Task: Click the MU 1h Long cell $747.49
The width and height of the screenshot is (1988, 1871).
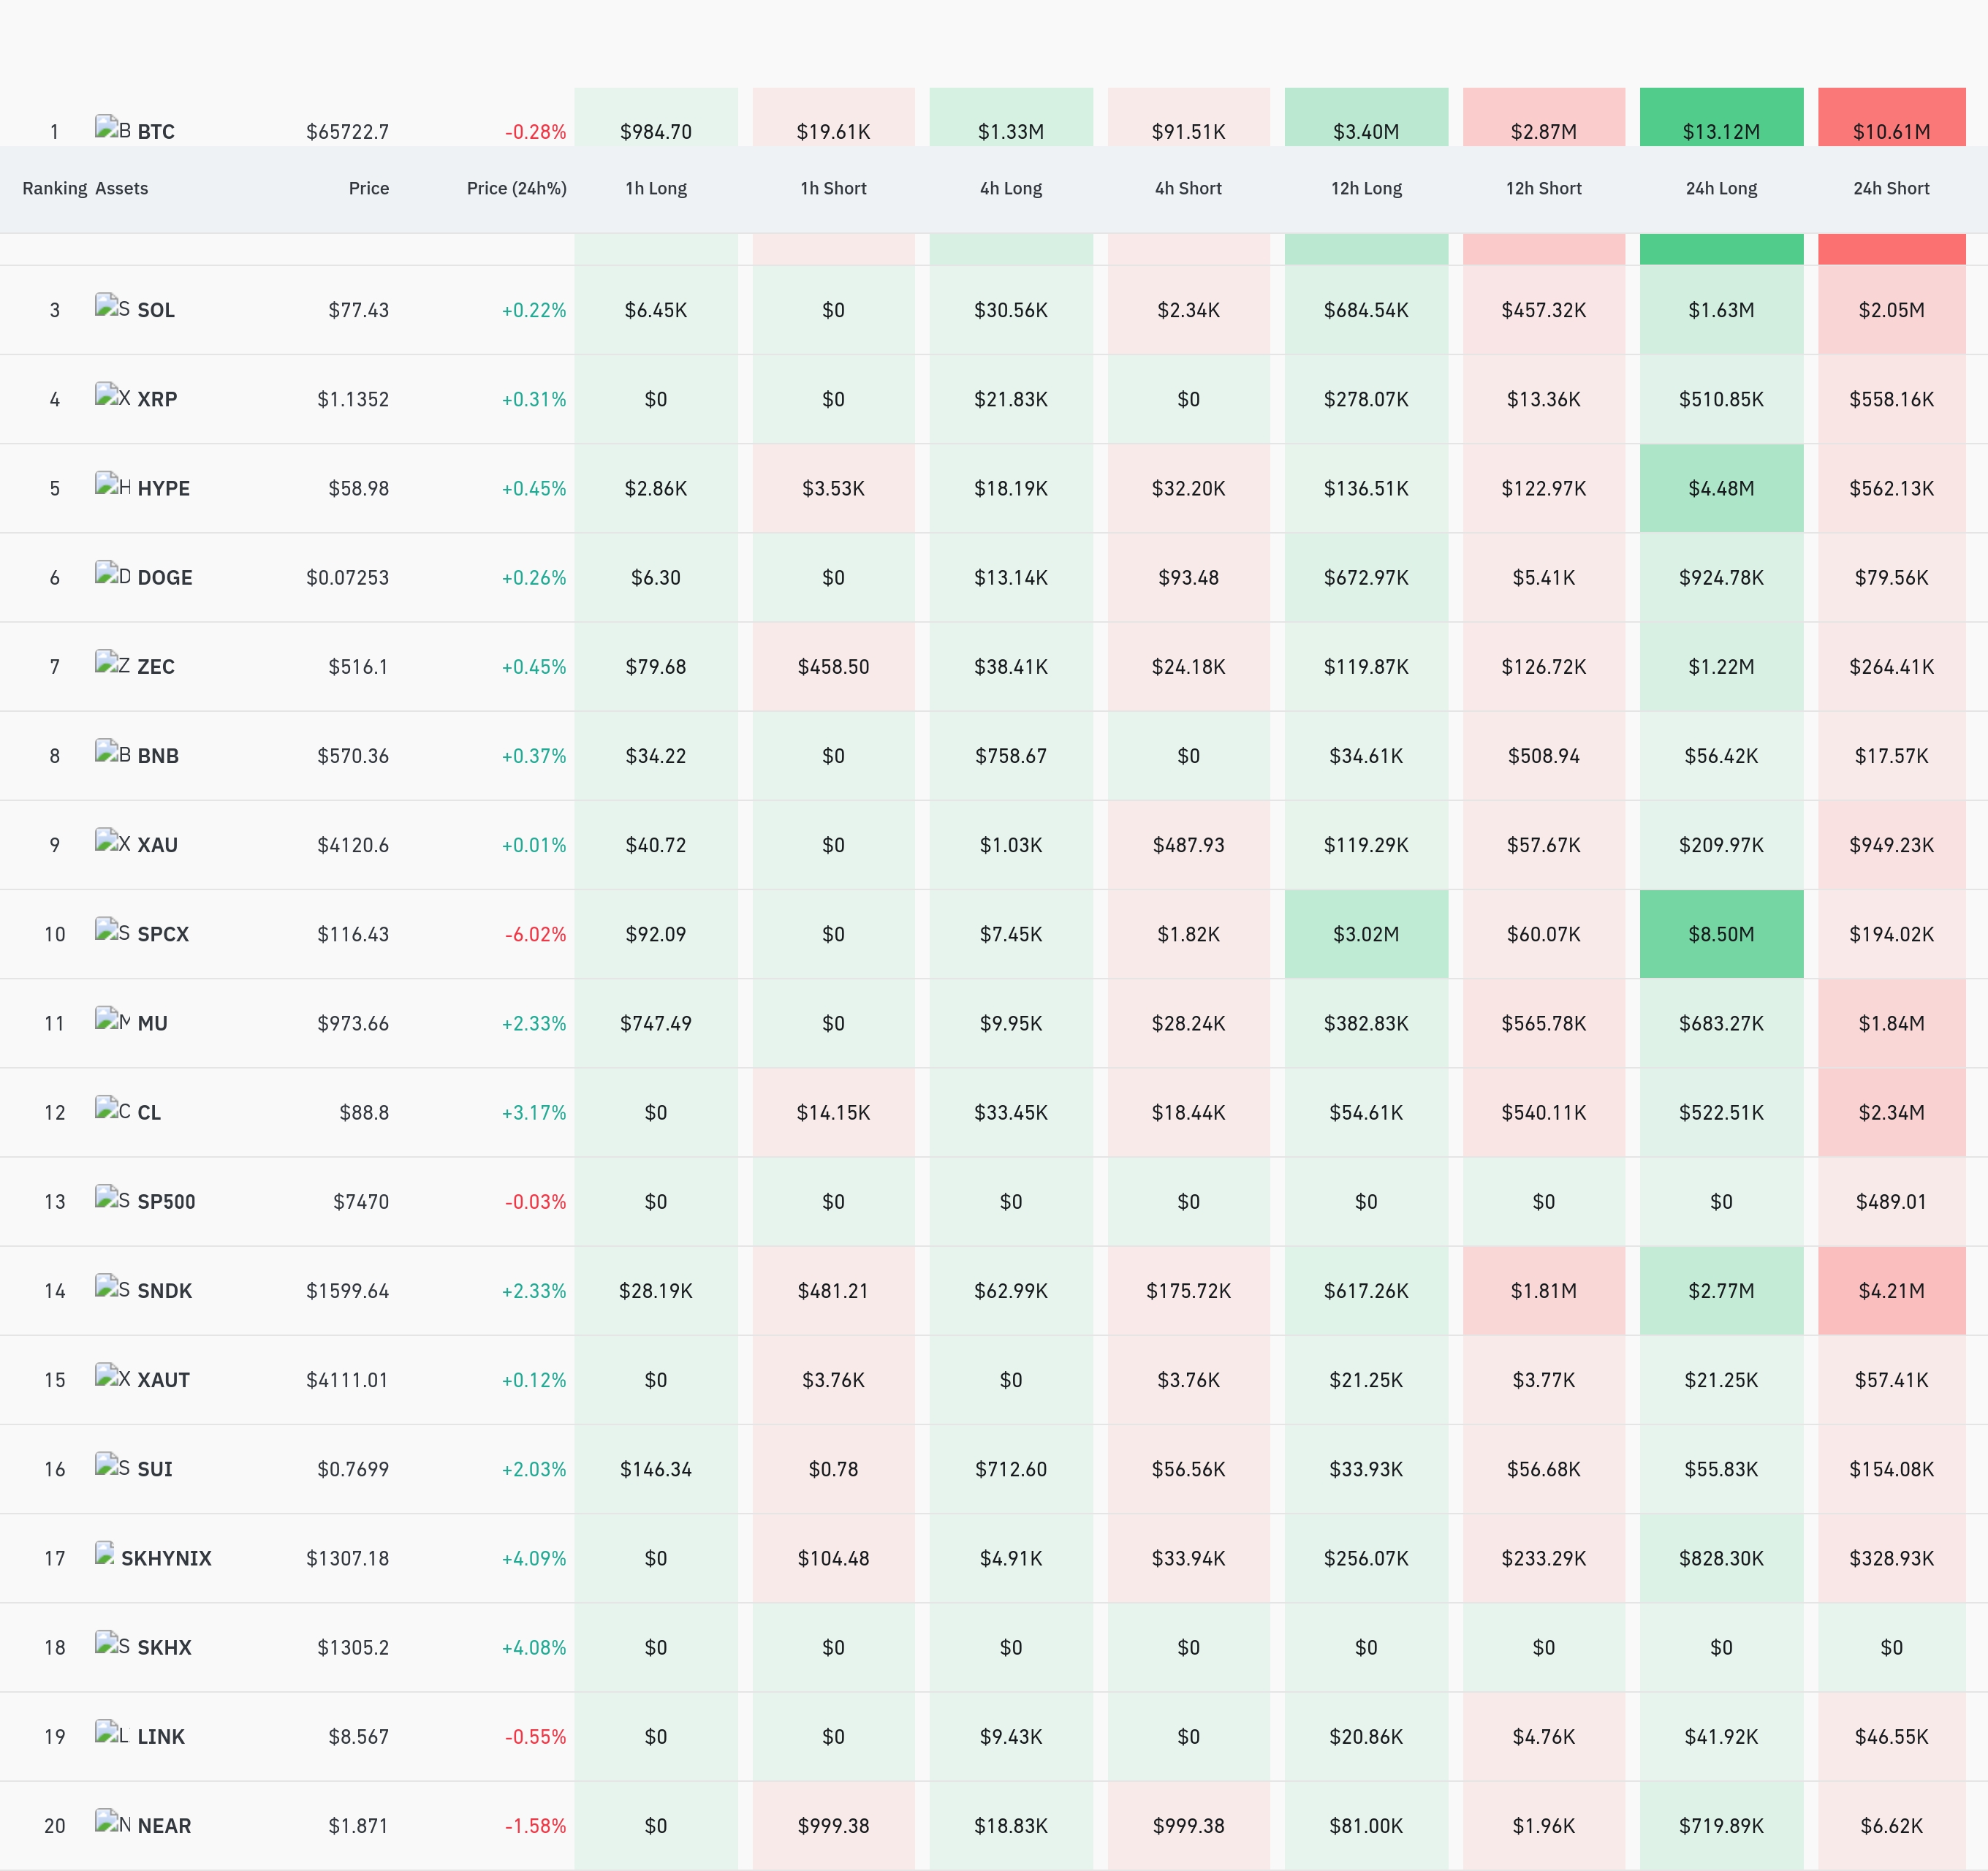Action: [656, 1023]
